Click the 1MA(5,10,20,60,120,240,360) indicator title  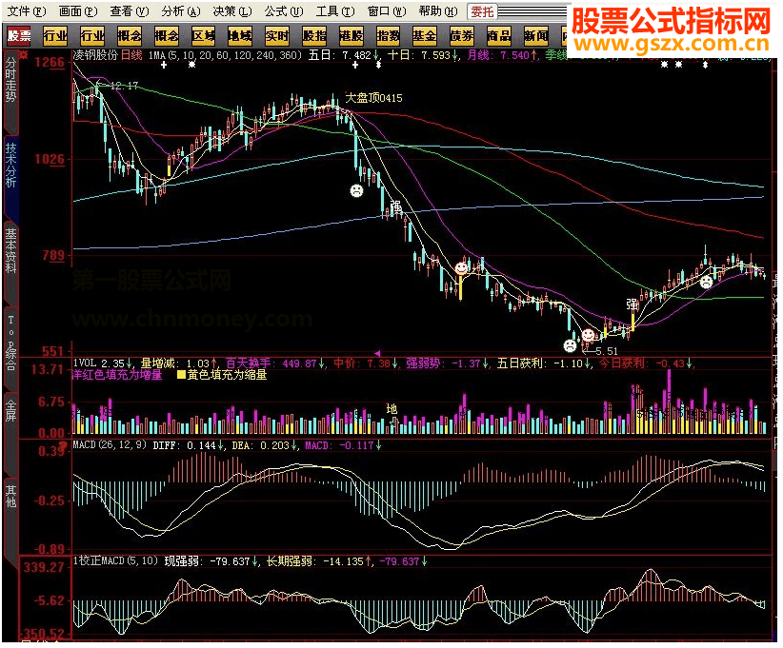pyautogui.click(x=225, y=55)
